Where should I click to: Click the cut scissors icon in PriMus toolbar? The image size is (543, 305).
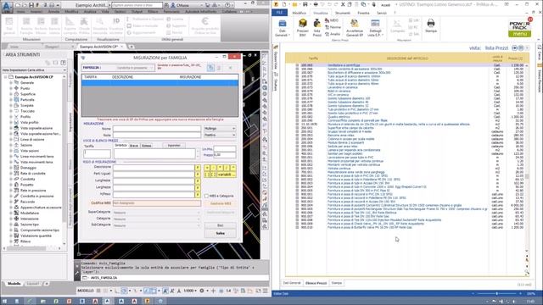point(343,4)
